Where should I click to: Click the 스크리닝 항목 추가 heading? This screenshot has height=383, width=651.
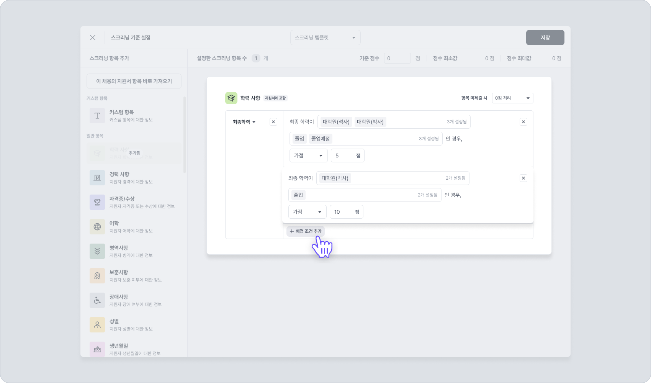click(110, 58)
